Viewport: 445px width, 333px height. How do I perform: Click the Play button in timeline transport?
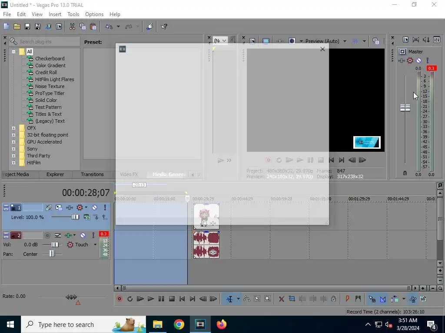[151, 299]
